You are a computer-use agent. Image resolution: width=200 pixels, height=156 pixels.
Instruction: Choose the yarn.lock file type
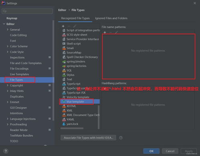pyautogui.click(x=72, y=124)
